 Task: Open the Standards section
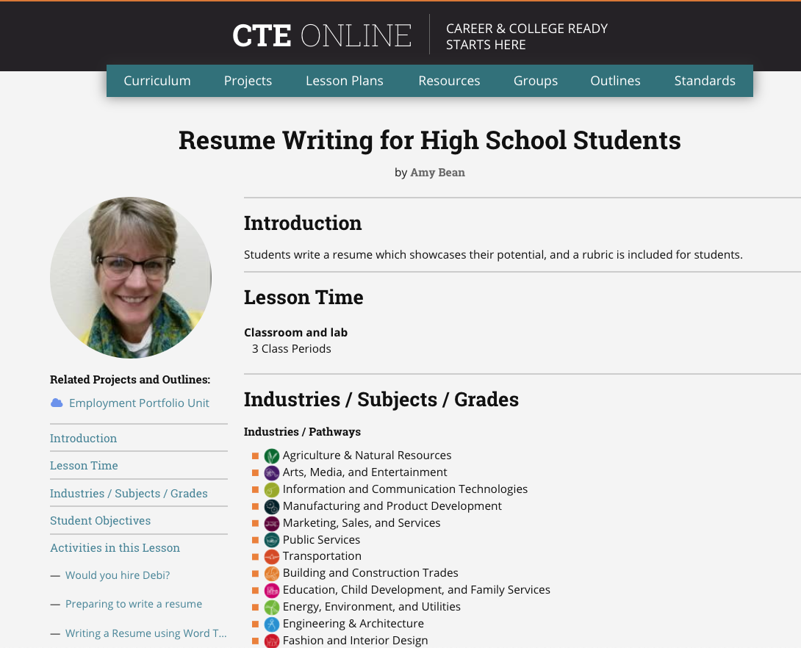pyautogui.click(x=705, y=81)
